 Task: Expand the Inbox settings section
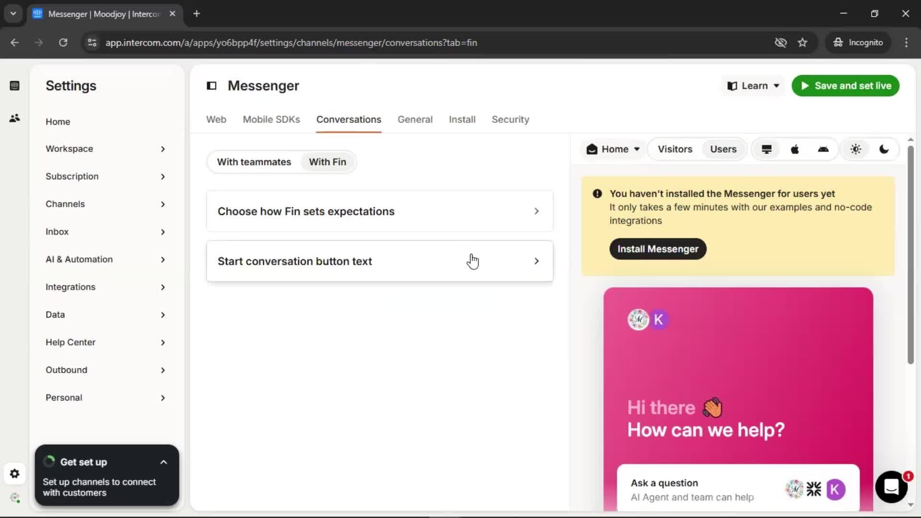point(106,232)
